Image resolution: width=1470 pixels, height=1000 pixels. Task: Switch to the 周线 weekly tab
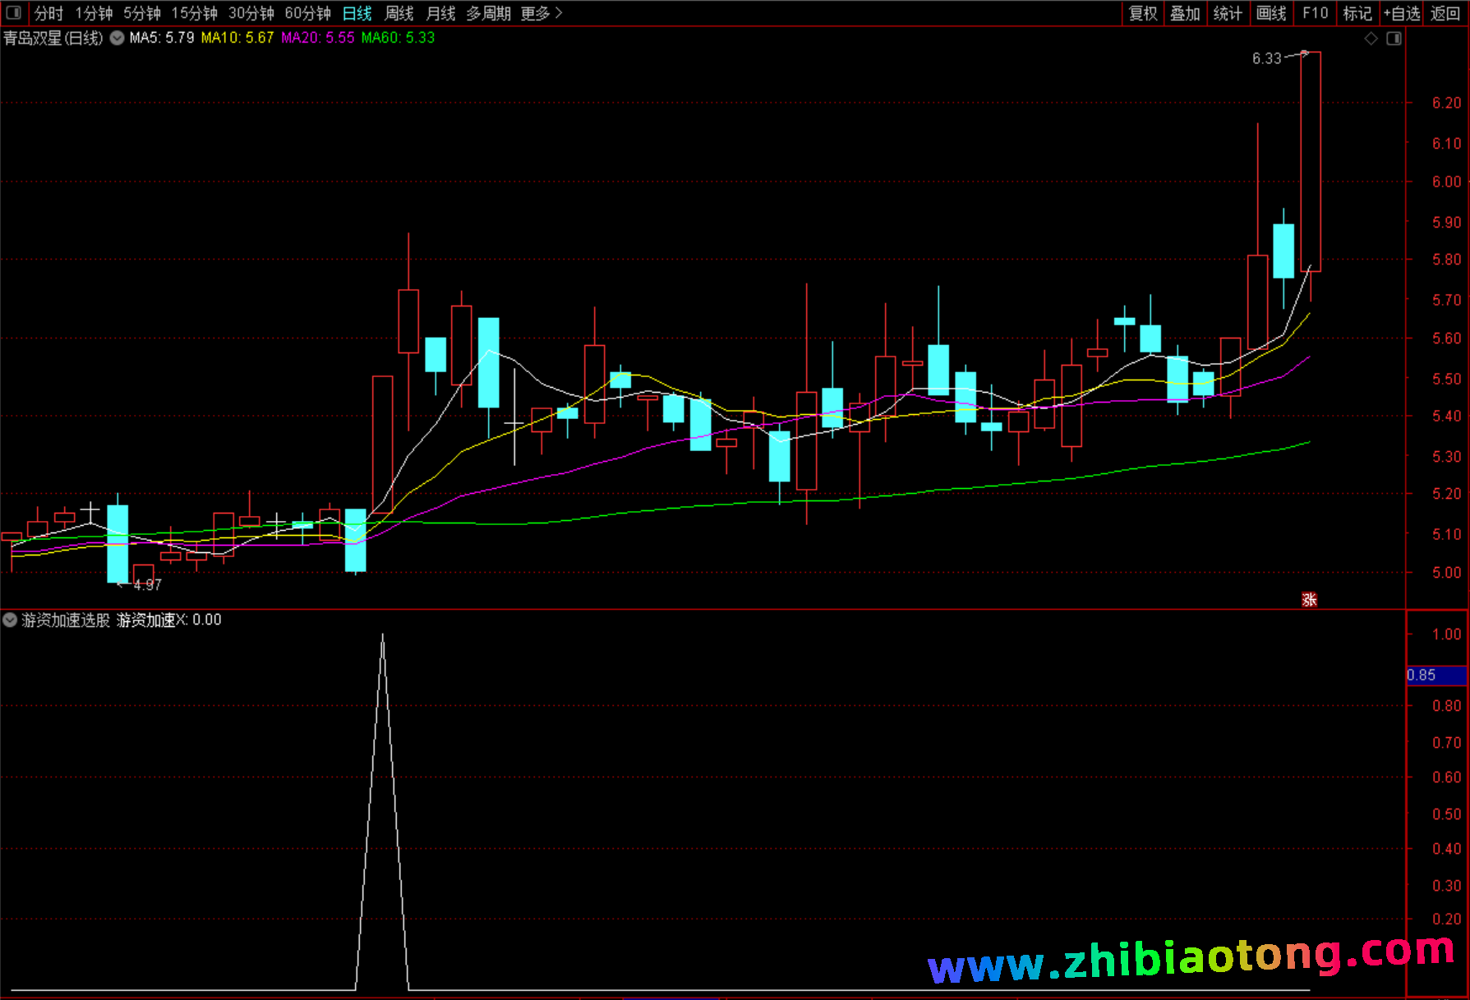tap(399, 13)
